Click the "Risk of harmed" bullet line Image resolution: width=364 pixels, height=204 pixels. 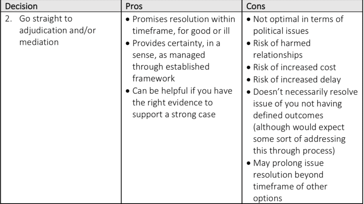(x=282, y=43)
